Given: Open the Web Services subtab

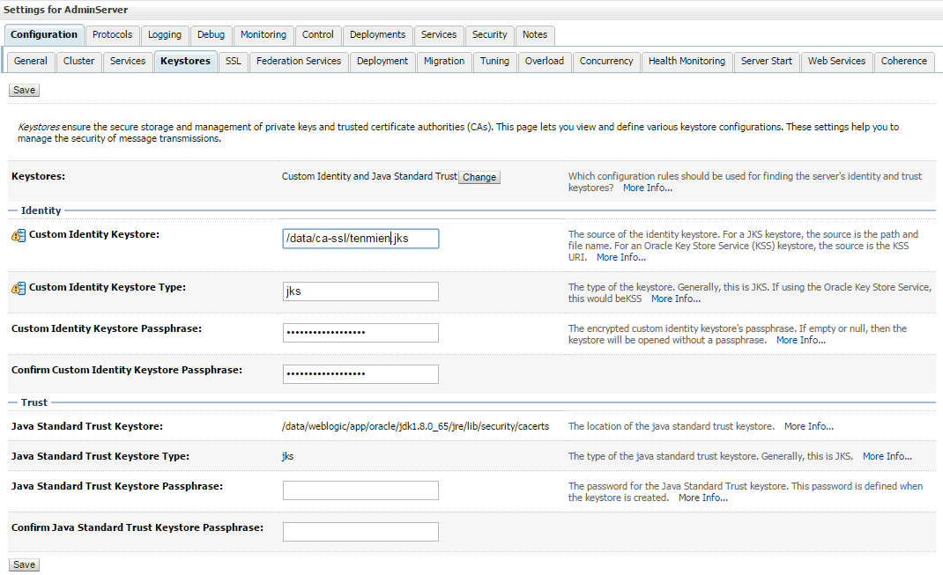Looking at the screenshot, I should click(x=836, y=62).
